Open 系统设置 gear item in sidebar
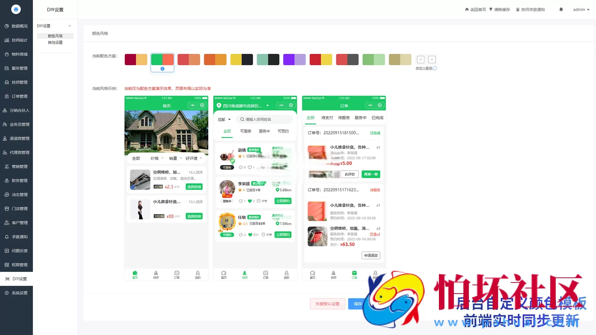This screenshot has height=335, width=596. tap(16, 293)
